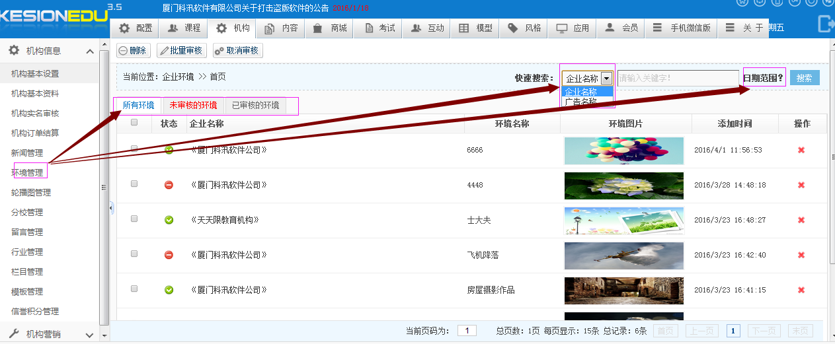Click the logout icon at top right
The image size is (835, 344).
pos(826,24)
